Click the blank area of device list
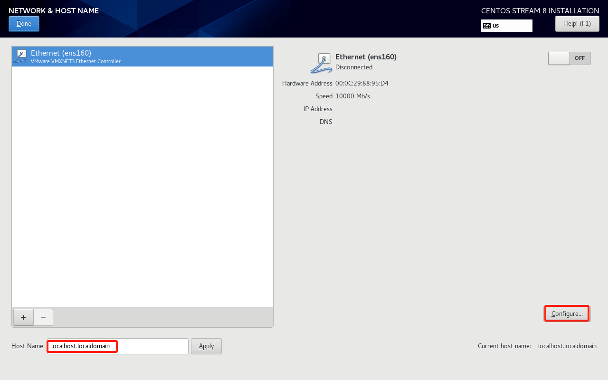This screenshot has height=380, width=608. pyautogui.click(x=142, y=190)
